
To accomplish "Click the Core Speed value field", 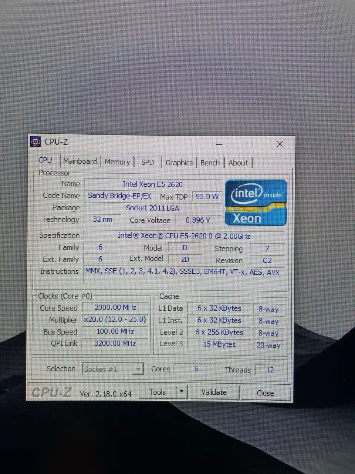I will click(x=115, y=307).
